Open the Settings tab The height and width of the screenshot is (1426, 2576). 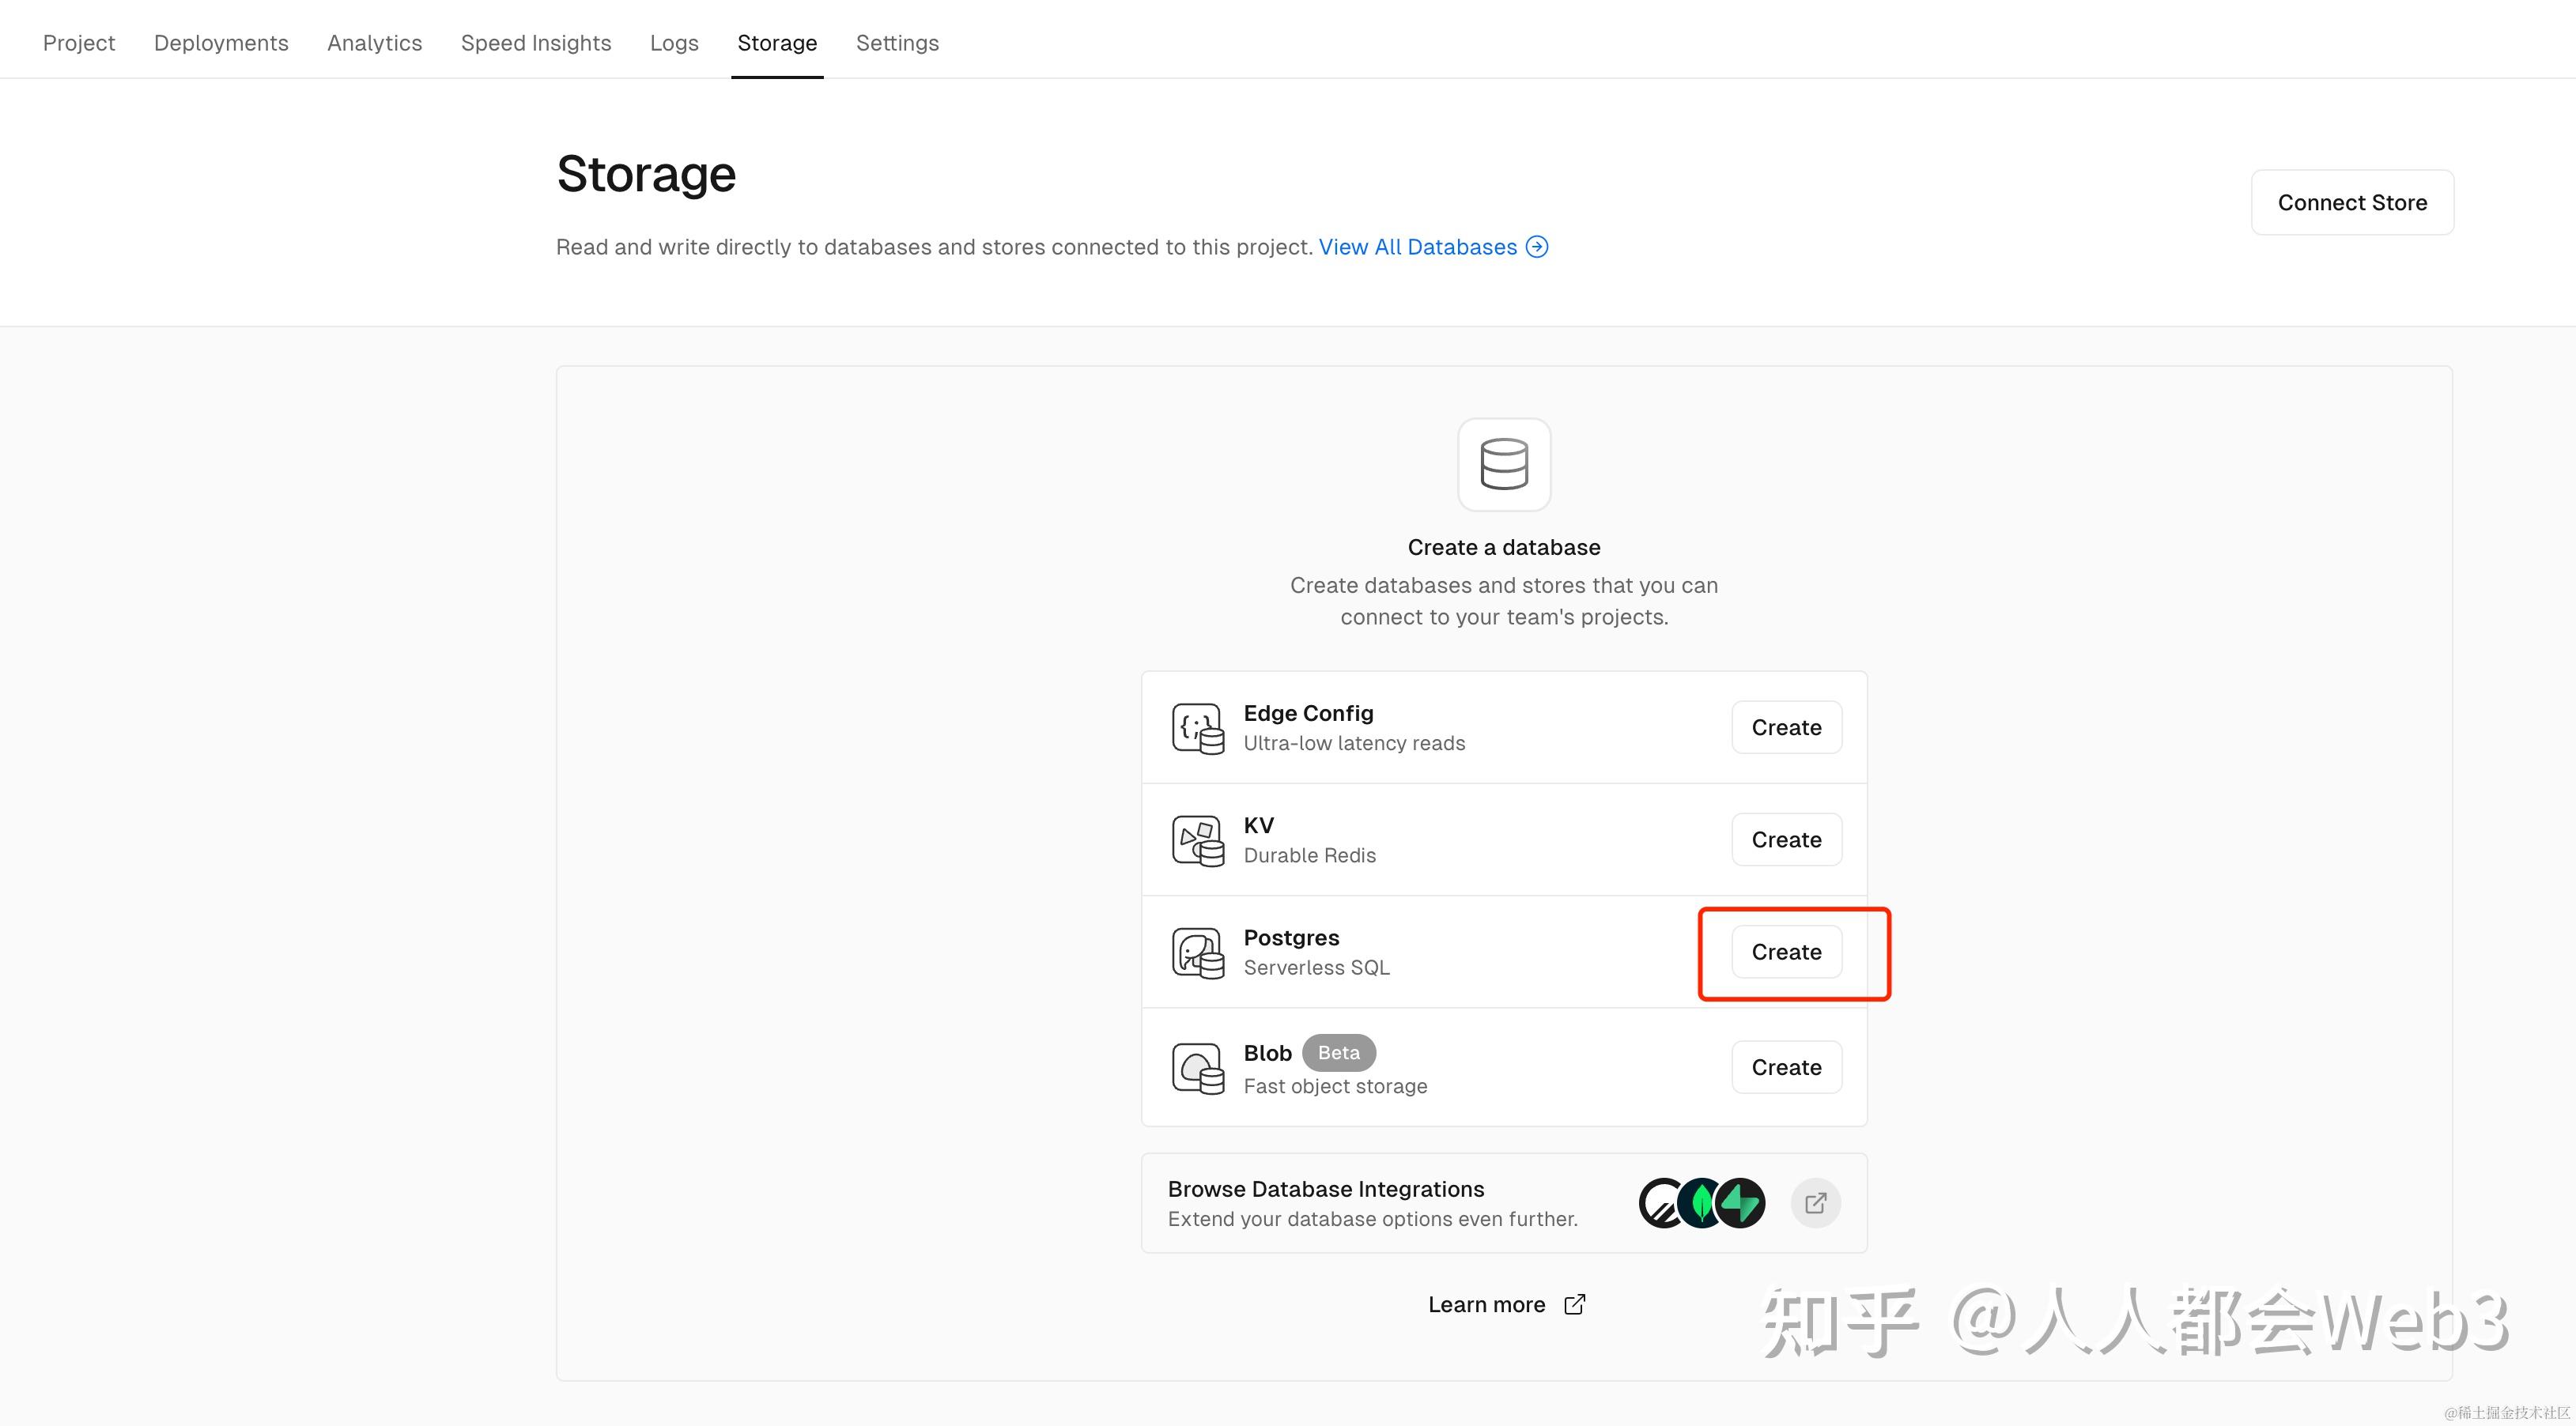pyautogui.click(x=897, y=43)
